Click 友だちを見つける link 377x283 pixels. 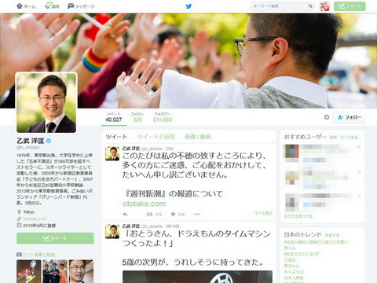[x=298, y=216]
